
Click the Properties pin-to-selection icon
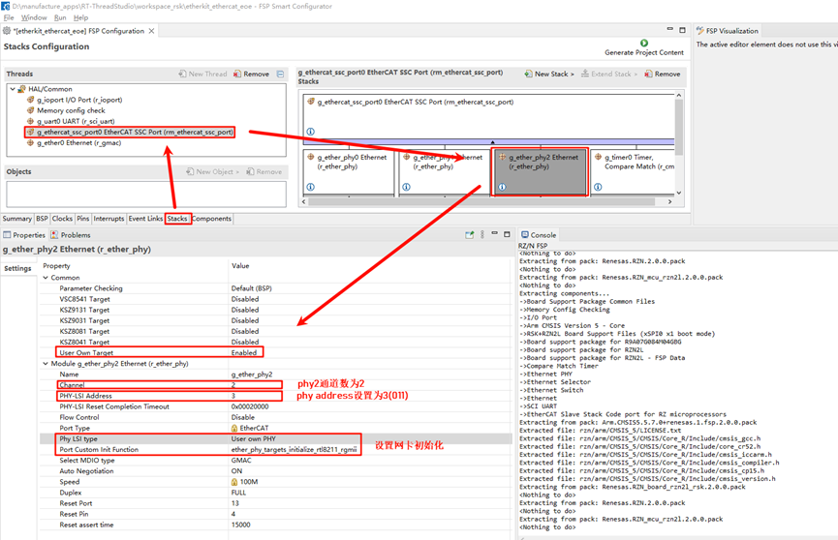click(469, 234)
